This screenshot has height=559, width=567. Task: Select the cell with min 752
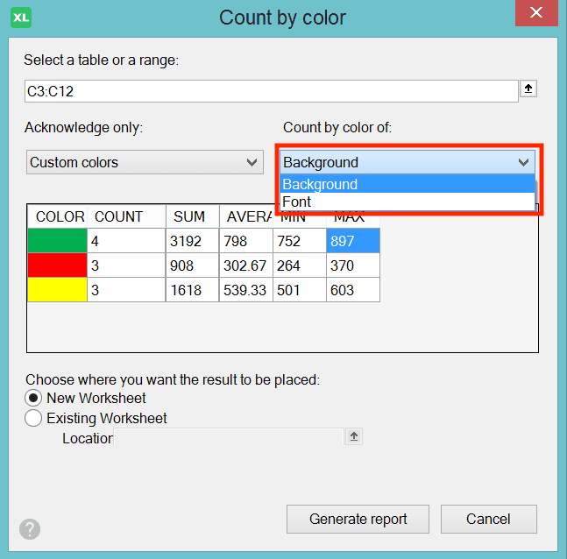coord(300,240)
